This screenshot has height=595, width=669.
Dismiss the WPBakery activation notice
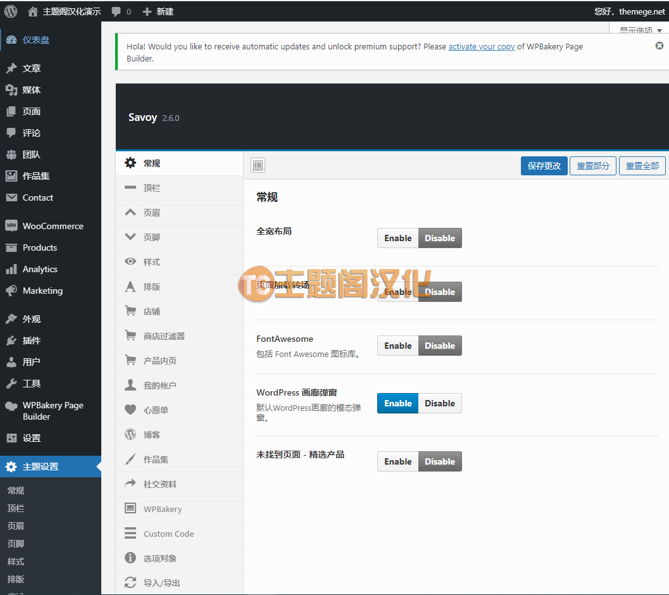pos(659,46)
